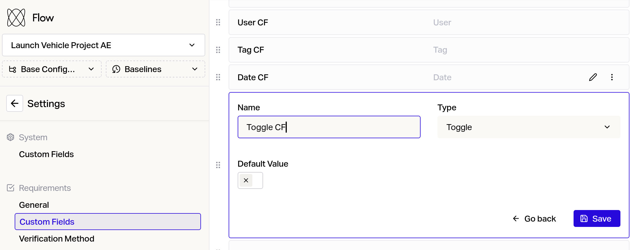Open the Base Config branch dropdown
This screenshot has height=250, width=643.
[x=52, y=69]
